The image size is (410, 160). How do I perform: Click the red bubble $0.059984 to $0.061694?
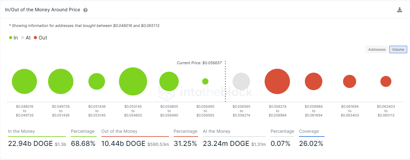click(314, 81)
